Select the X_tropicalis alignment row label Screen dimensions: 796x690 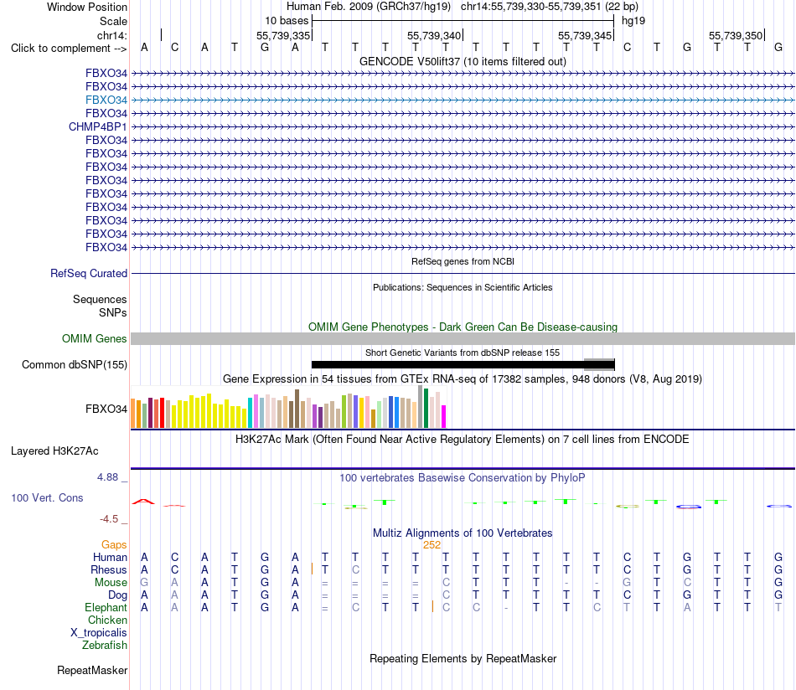[x=99, y=633]
